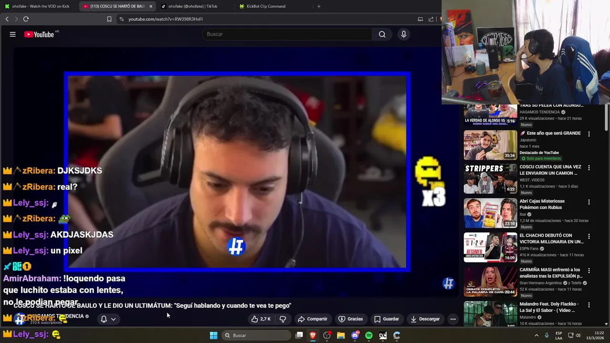Show hidden system tray icons
Image resolution: width=610 pixels, height=343 pixels.
point(537,335)
